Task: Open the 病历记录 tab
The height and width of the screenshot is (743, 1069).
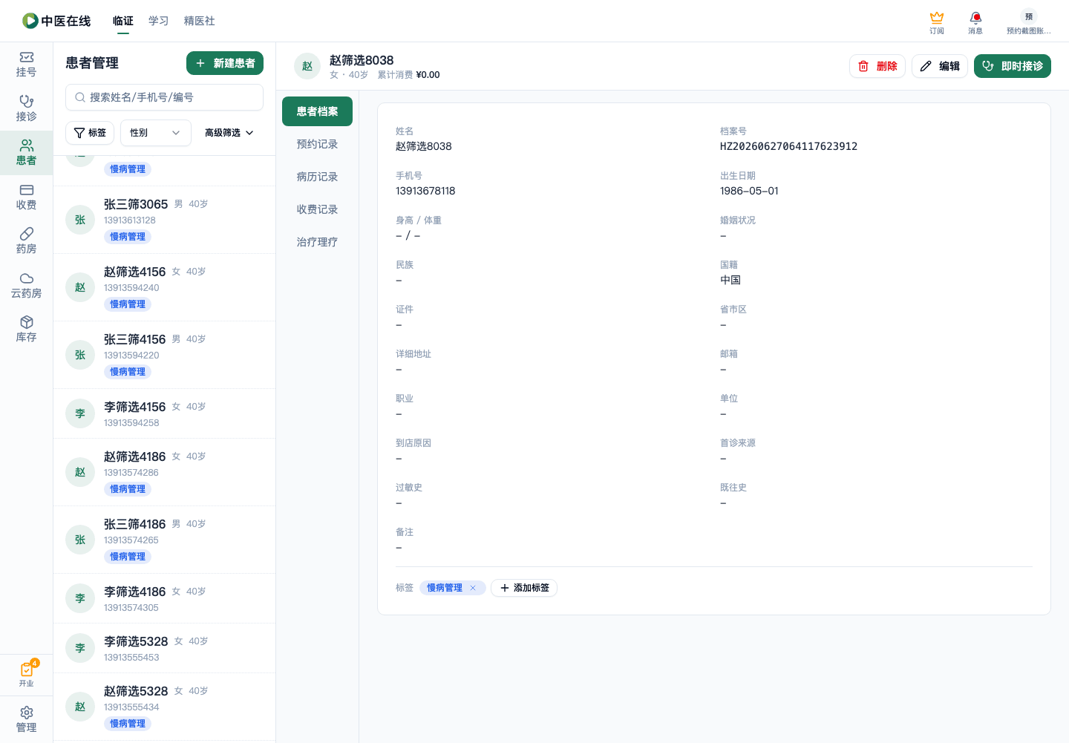Action: (x=317, y=177)
